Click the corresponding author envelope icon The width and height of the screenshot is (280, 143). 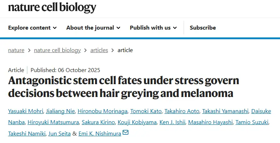pyautogui.click(x=126, y=133)
